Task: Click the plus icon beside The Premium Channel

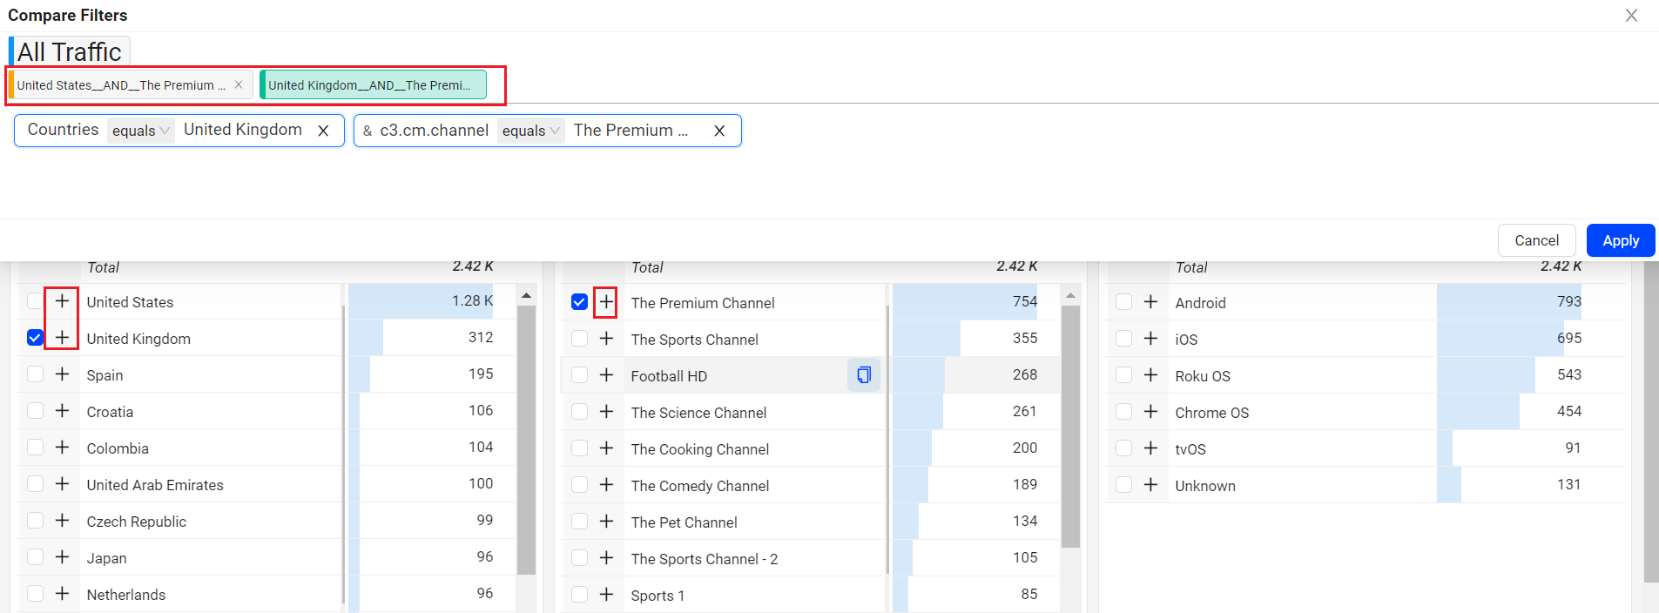Action: coord(606,302)
